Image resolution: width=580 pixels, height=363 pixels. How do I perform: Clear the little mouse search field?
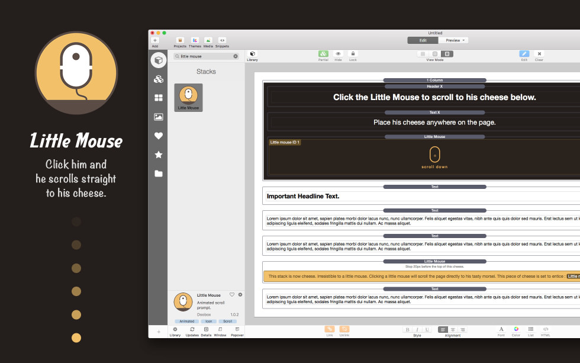236,56
